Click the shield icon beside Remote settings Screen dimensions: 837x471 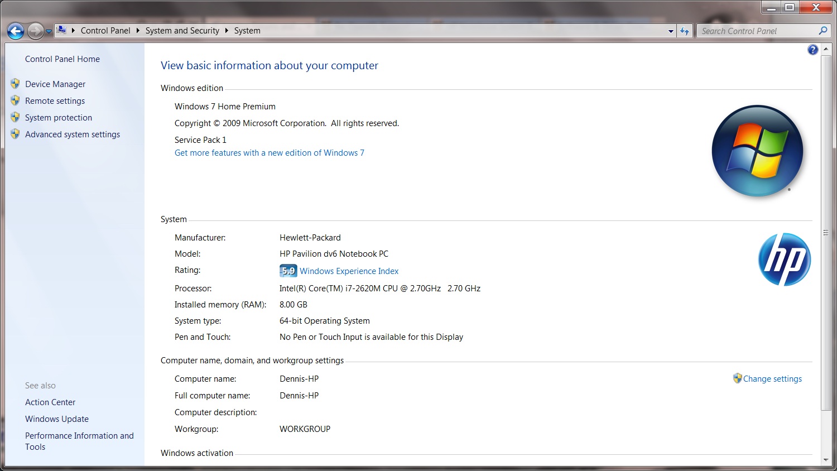(x=15, y=100)
